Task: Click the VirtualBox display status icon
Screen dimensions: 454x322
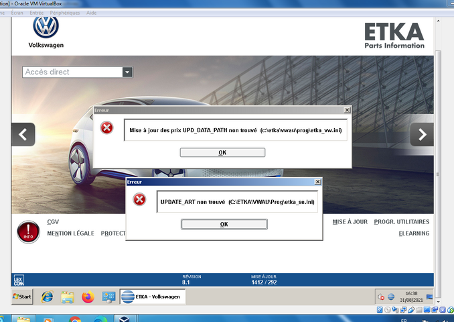Action: coord(427,310)
